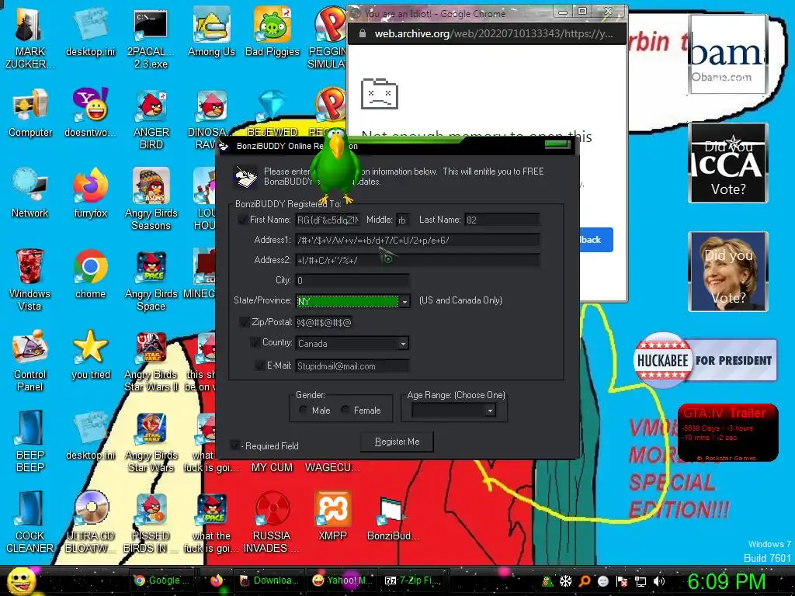Select the Male gender radio button

pyautogui.click(x=303, y=410)
